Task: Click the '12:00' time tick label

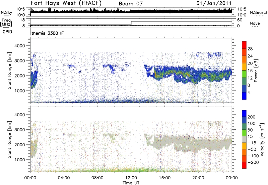Action: (131, 178)
